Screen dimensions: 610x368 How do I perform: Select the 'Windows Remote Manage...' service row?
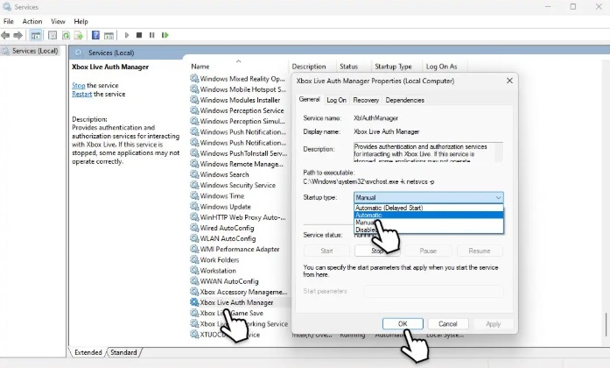click(237, 164)
